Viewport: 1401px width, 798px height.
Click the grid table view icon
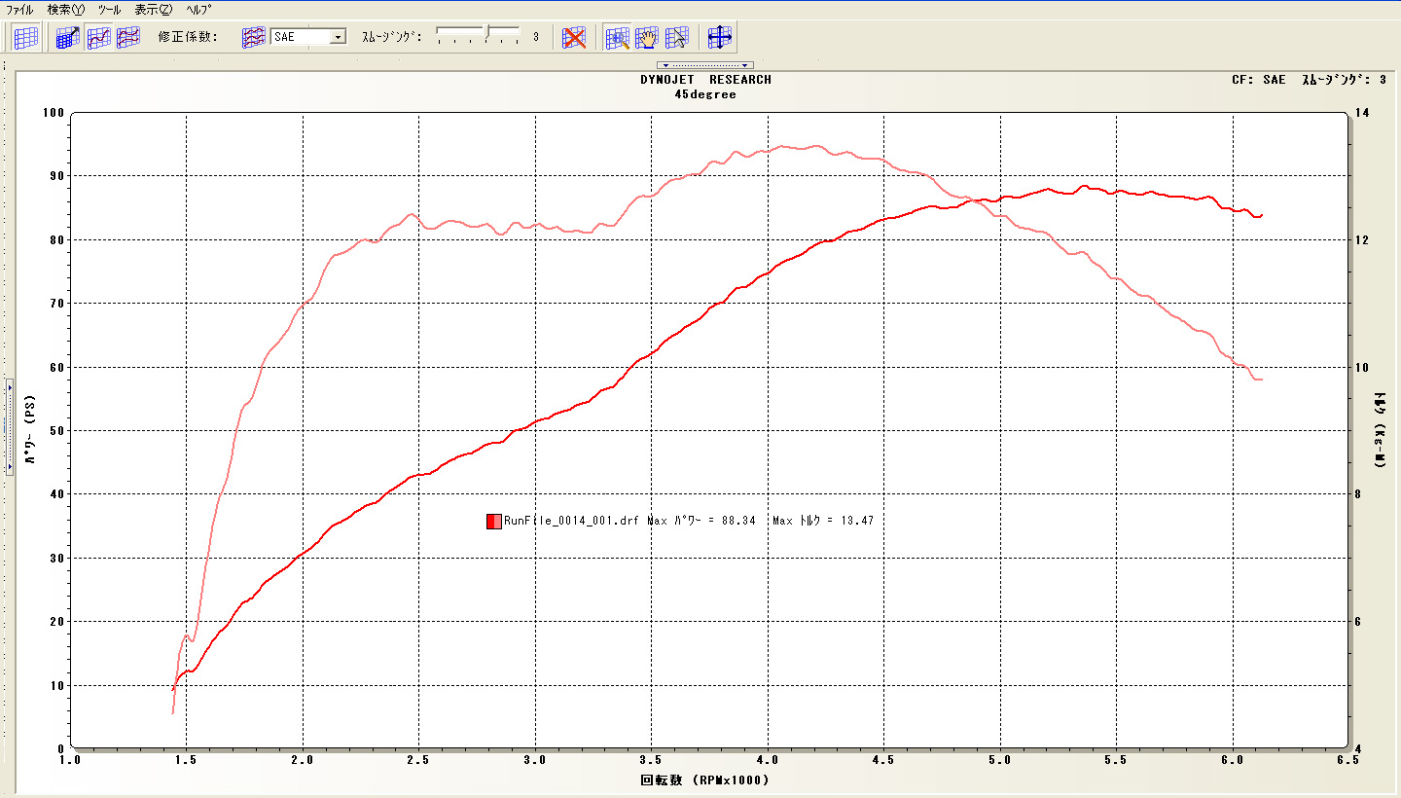coord(26,37)
